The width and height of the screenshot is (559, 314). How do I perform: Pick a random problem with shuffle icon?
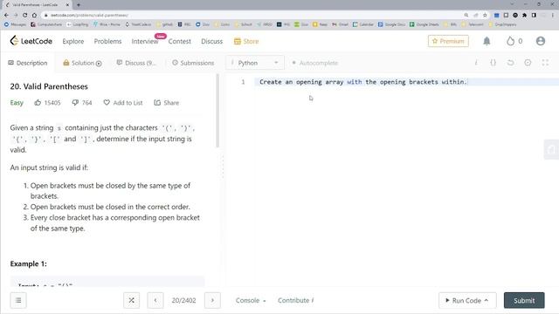[132, 300]
